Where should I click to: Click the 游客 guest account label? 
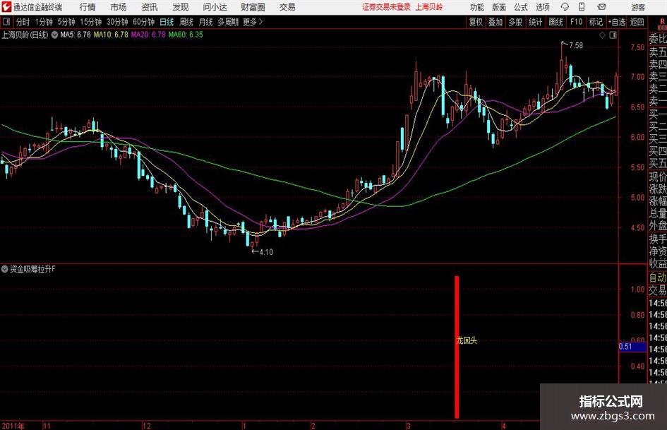coord(638,7)
